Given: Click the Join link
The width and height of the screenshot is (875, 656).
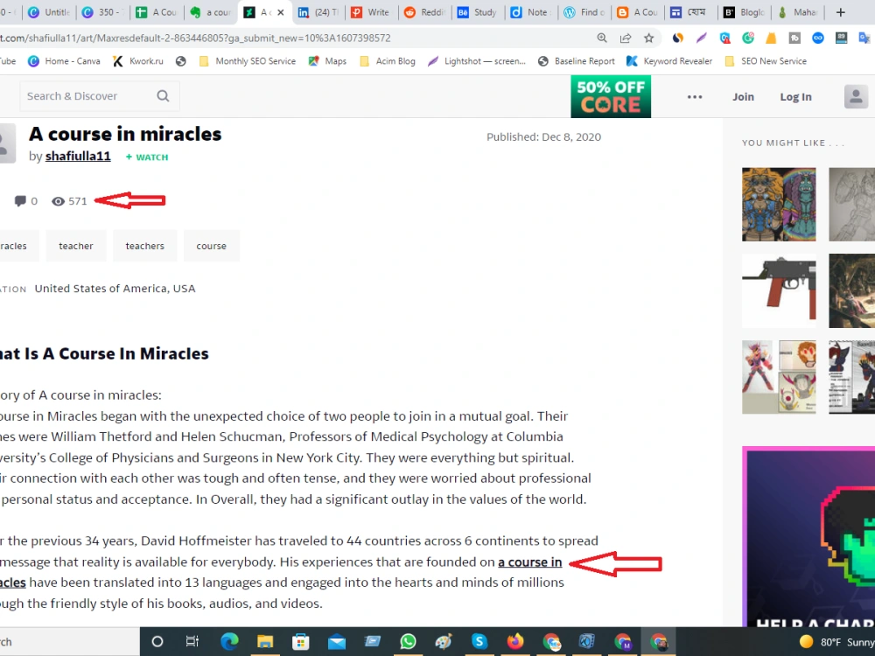Looking at the screenshot, I should 743,96.
